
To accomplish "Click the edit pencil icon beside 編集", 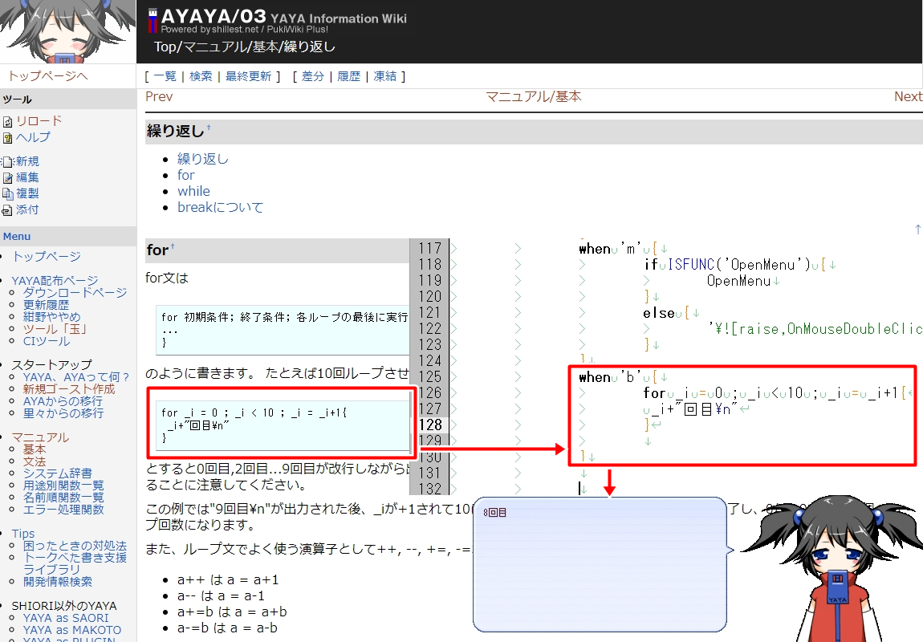I will 8,177.
